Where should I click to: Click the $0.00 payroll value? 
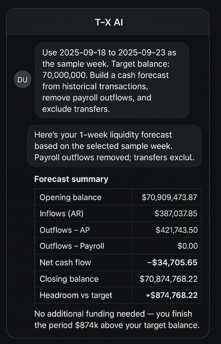(187, 246)
